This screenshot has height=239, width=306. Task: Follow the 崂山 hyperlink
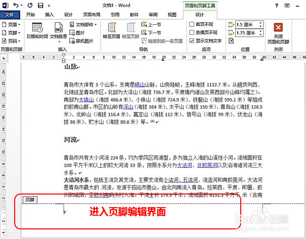(x=140, y=84)
